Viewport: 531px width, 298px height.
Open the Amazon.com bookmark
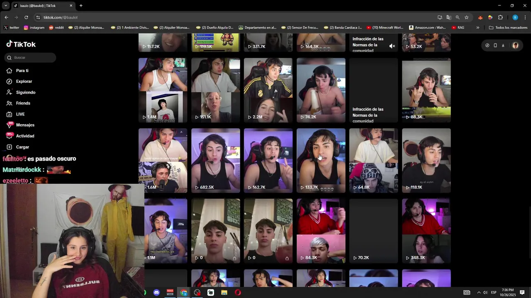point(427,28)
